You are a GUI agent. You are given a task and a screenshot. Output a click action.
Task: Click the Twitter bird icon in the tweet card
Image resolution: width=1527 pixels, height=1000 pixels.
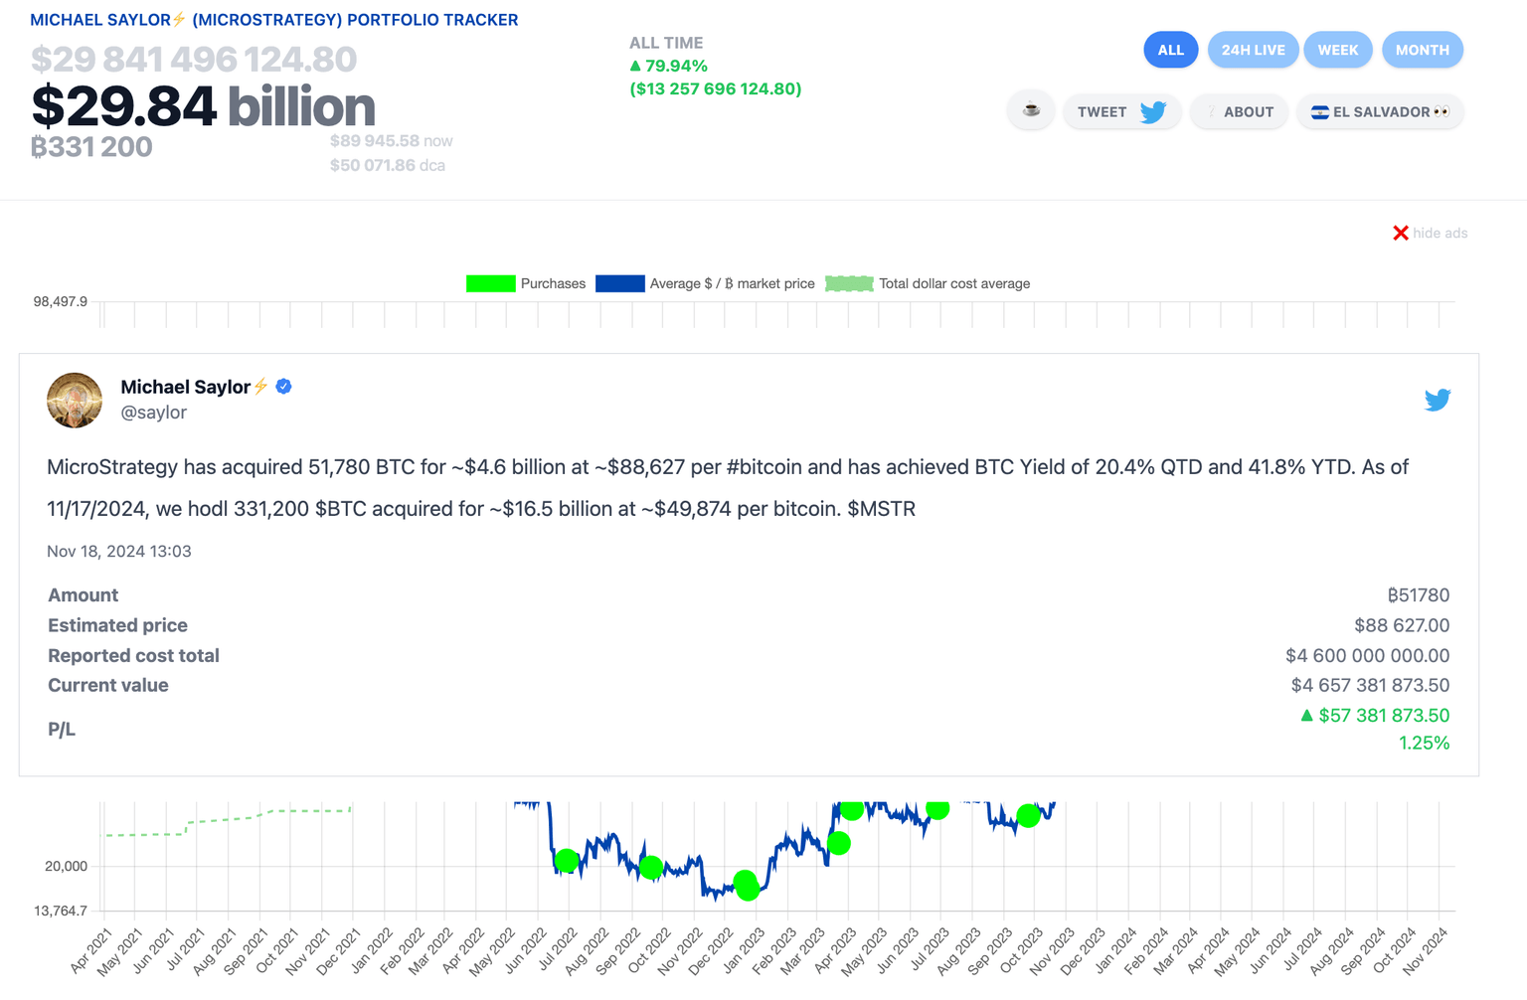point(1437,400)
